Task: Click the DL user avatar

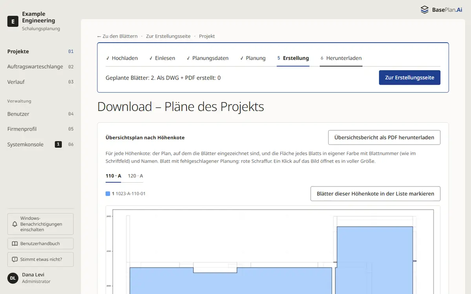Action: tap(13, 278)
